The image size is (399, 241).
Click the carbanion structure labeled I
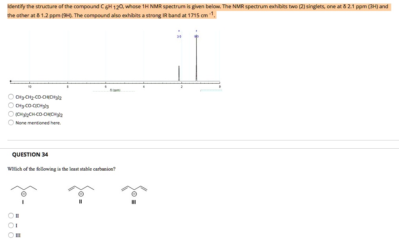(x=23, y=189)
